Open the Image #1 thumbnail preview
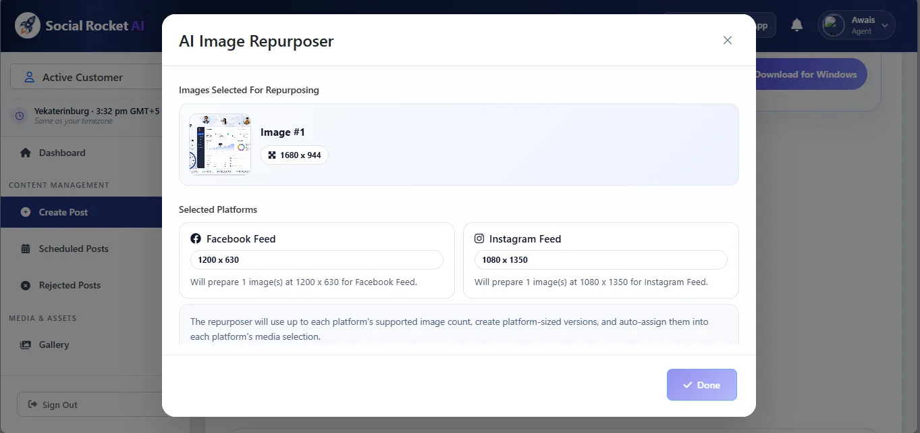This screenshot has width=920, height=433. [x=220, y=145]
